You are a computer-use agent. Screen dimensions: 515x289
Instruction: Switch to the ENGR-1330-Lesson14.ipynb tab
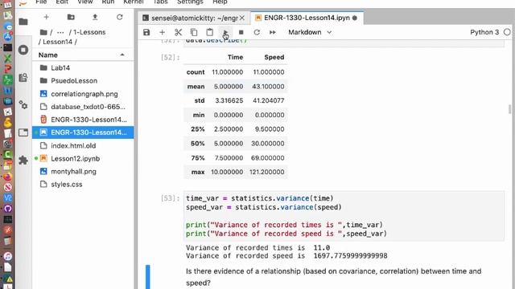pos(307,18)
